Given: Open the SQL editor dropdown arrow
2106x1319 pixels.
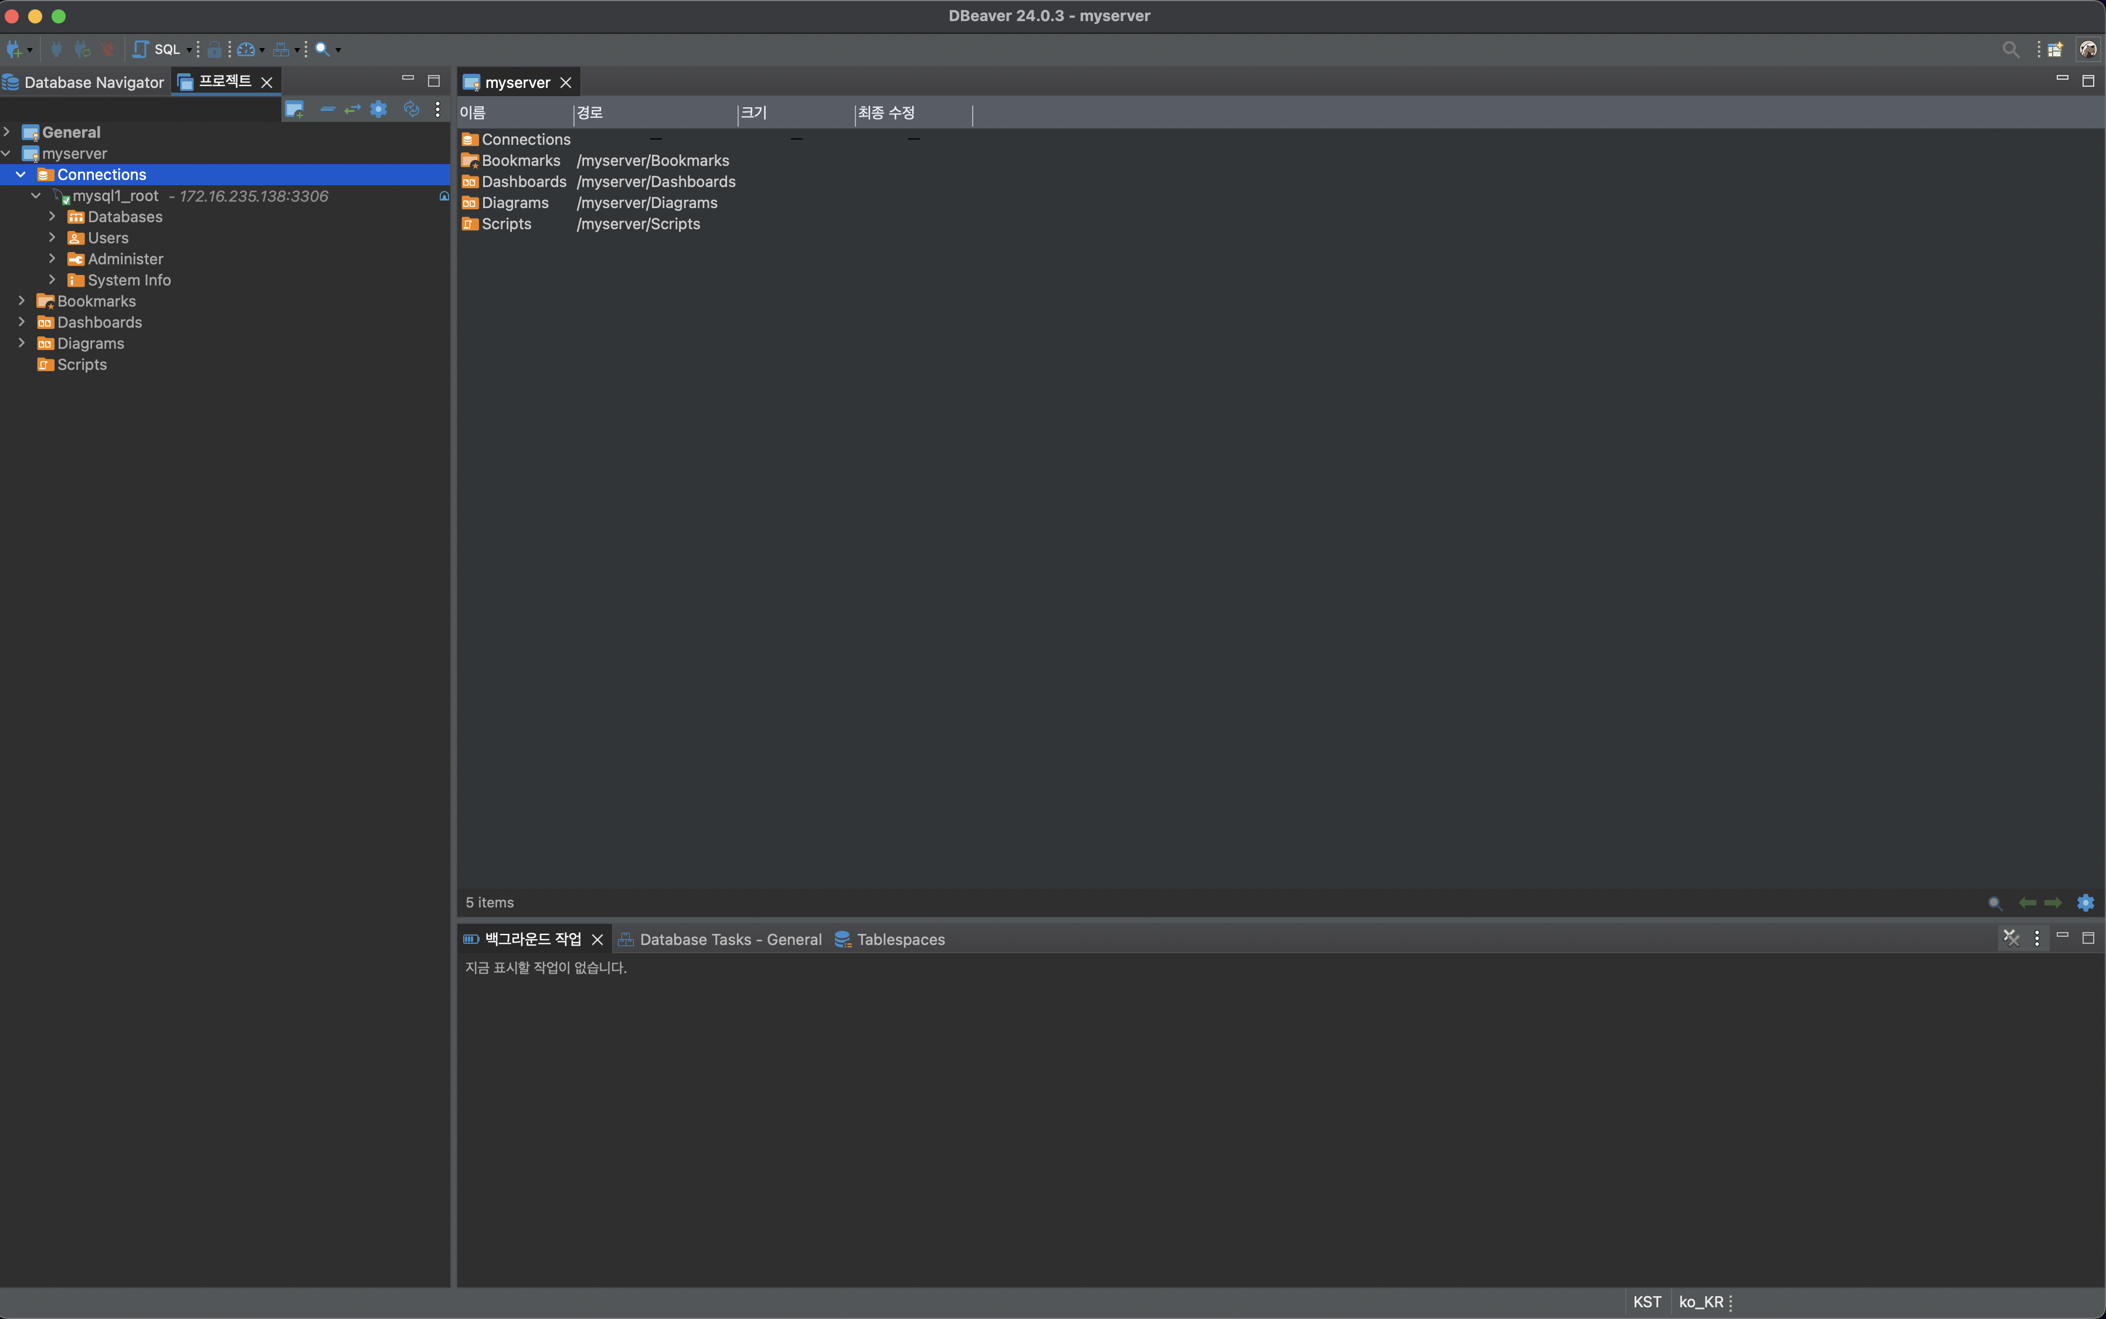Looking at the screenshot, I should pos(188,50).
